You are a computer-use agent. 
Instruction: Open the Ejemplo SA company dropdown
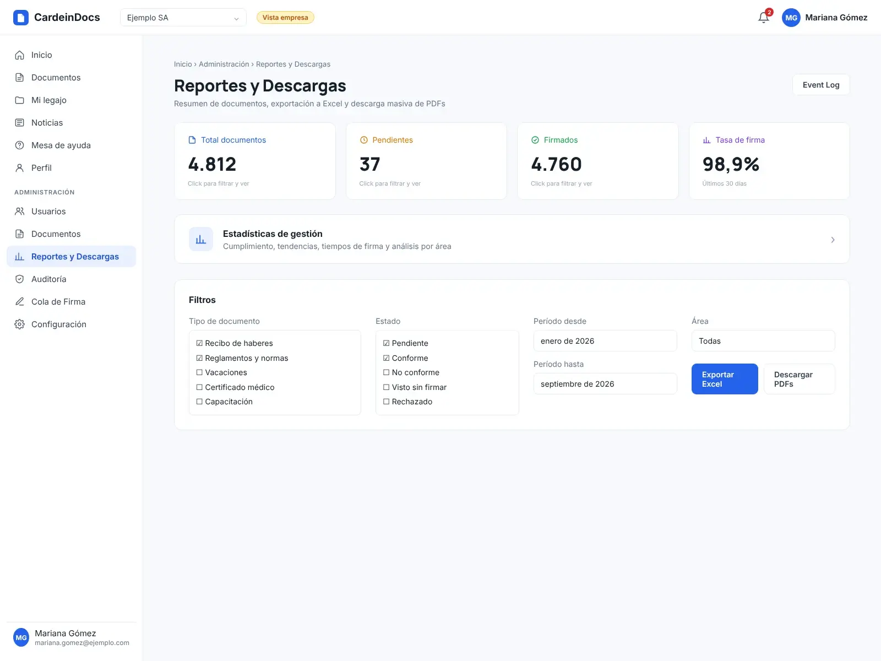click(x=183, y=18)
